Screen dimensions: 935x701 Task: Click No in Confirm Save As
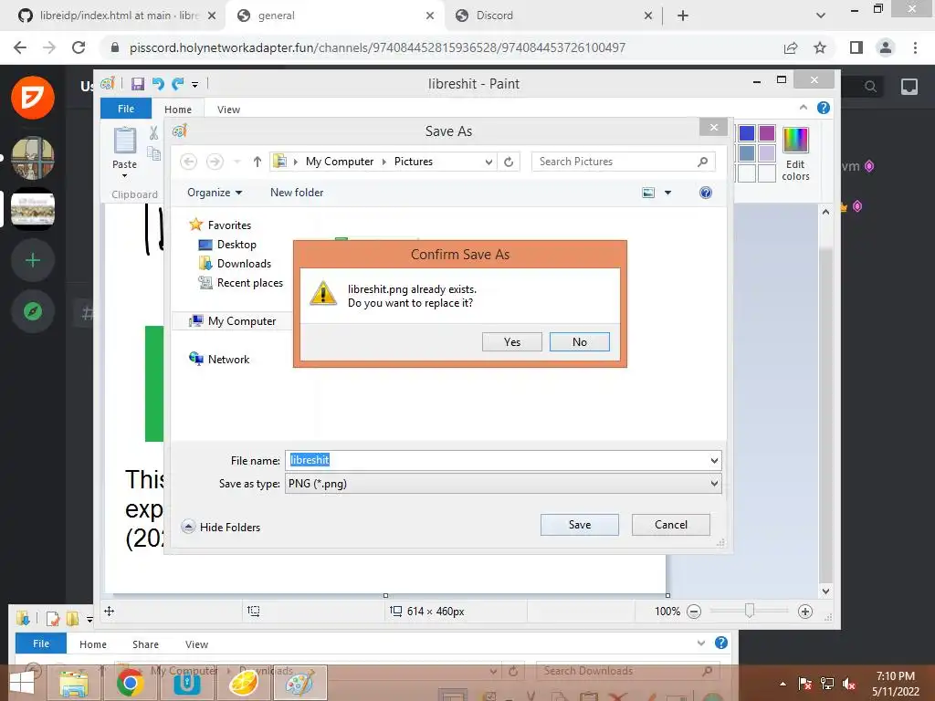pos(579,341)
